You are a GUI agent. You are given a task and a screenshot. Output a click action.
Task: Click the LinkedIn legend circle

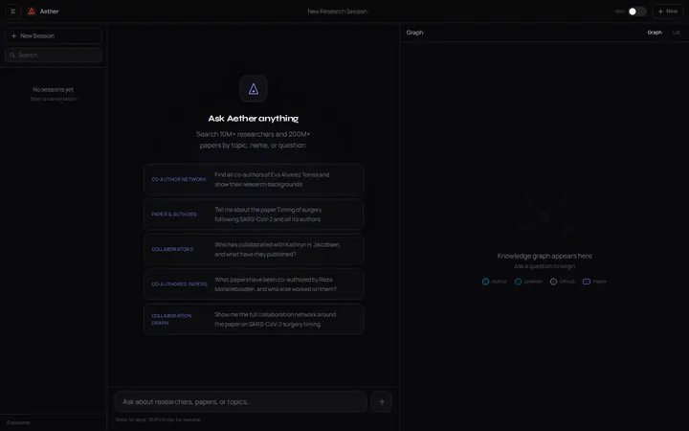[x=518, y=282]
